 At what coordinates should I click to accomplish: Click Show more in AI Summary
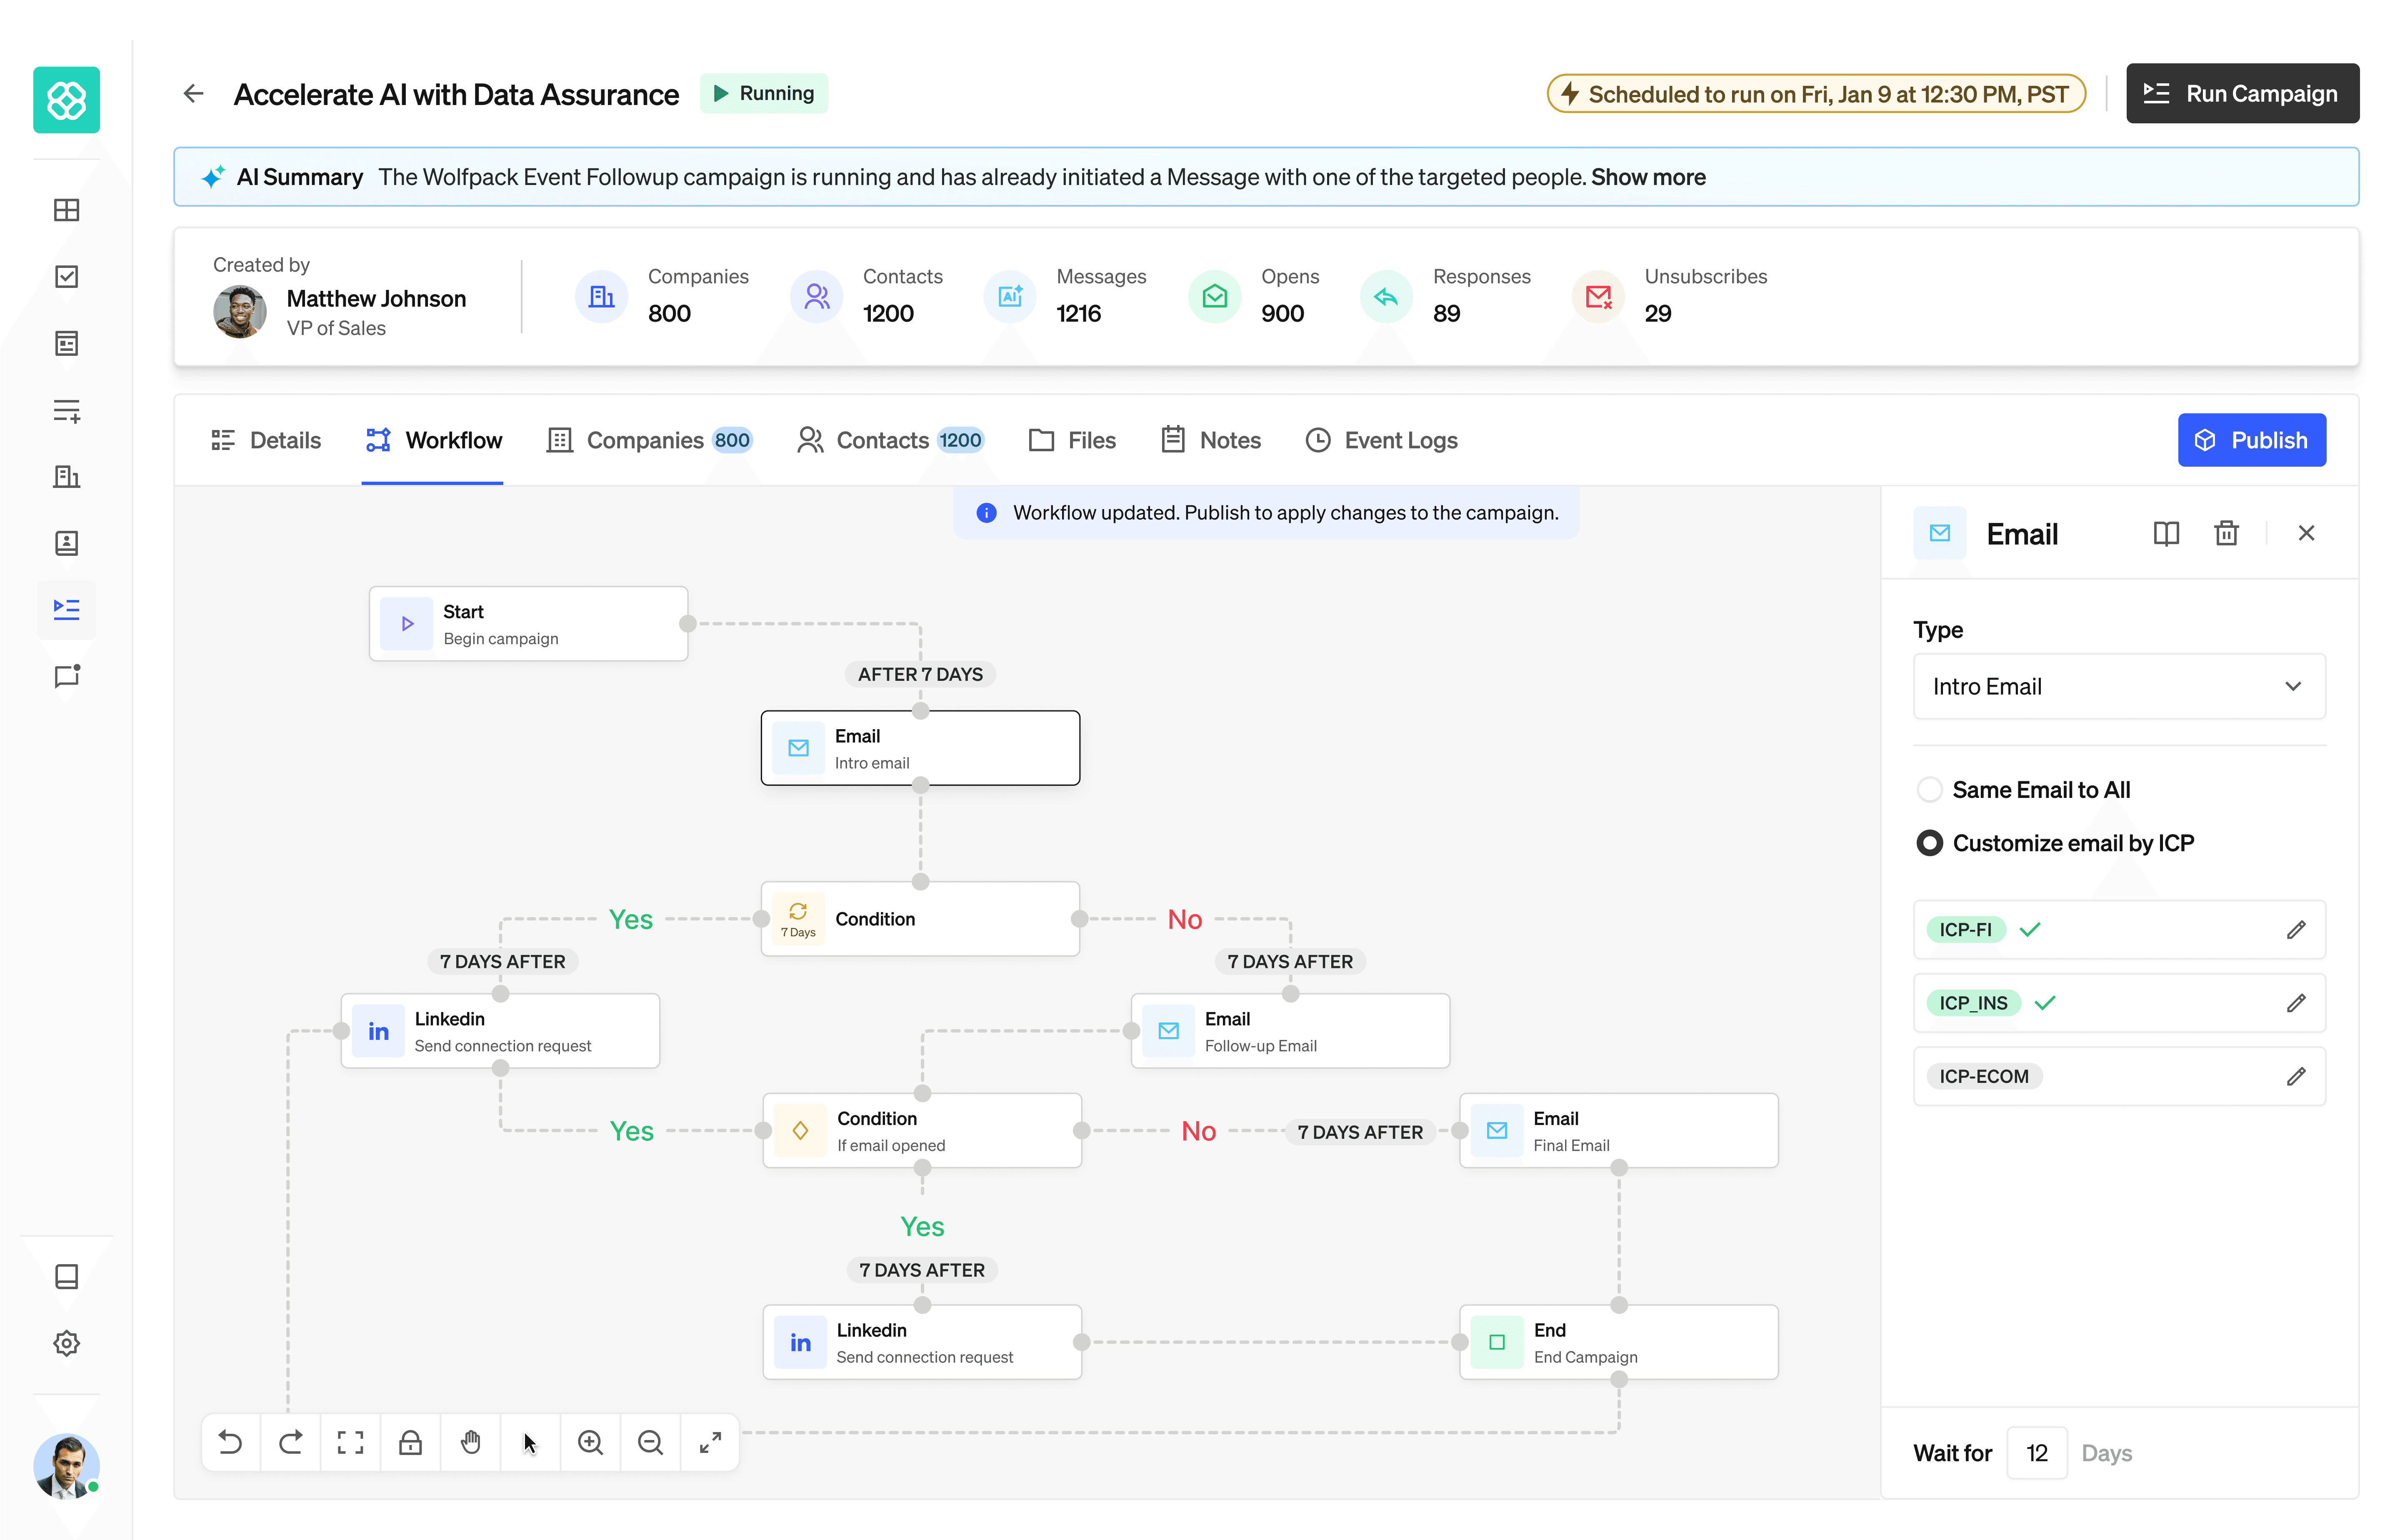[x=1648, y=177]
